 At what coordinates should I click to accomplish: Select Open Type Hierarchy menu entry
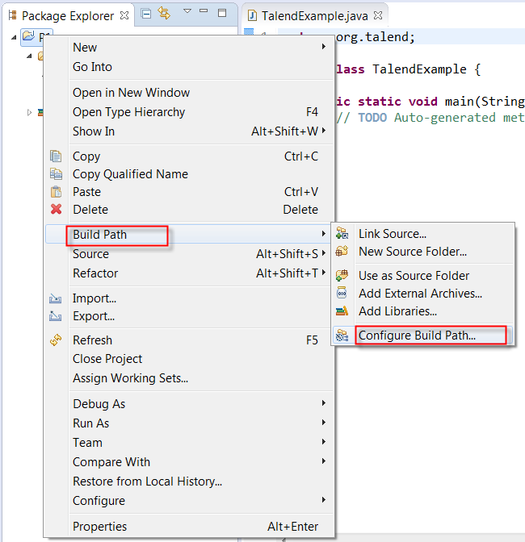pos(129,112)
